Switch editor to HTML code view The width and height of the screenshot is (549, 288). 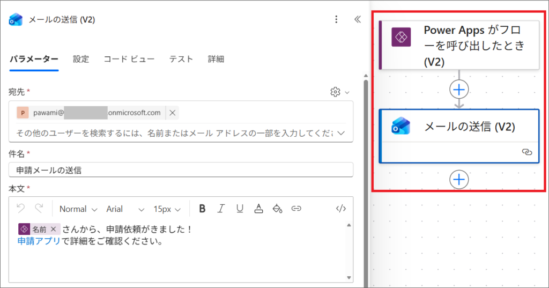click(x=340, y=209)
